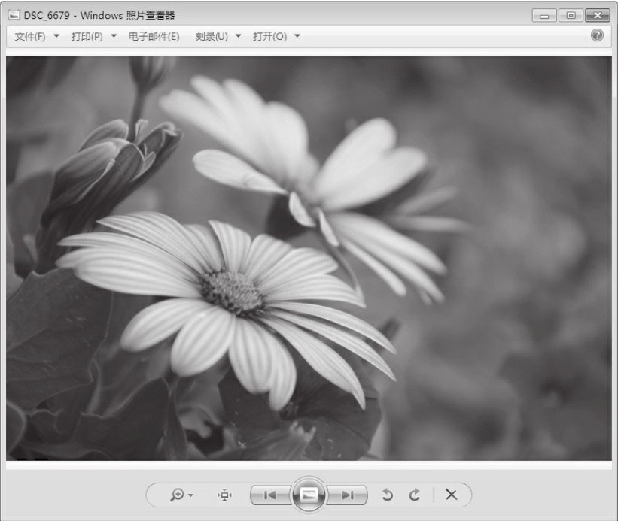This screenshot has width=618, height=521.
Task: Go to the previous photo
Action: coord(269,495)
